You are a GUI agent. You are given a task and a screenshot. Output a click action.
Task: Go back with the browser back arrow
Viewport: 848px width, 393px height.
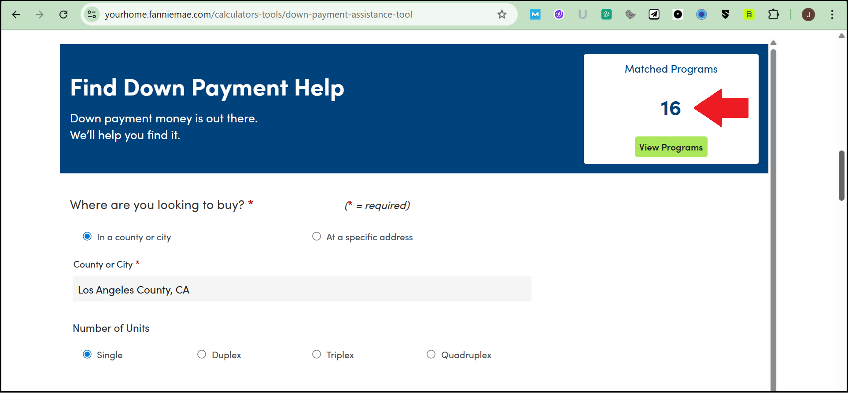coord(16,15)
